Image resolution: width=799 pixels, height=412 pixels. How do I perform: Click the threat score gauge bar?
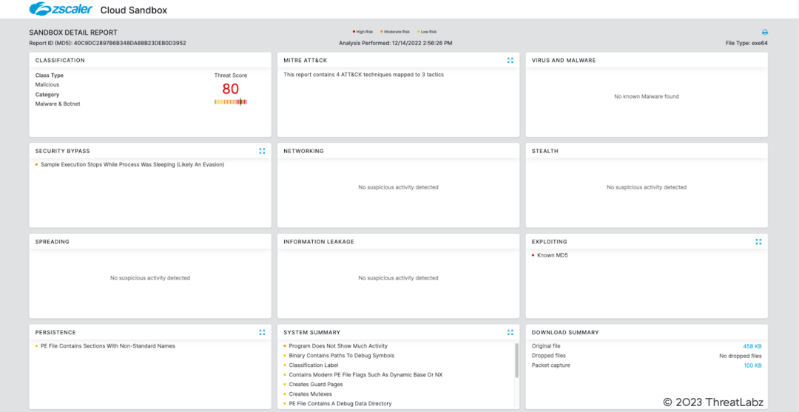[230, 102]
